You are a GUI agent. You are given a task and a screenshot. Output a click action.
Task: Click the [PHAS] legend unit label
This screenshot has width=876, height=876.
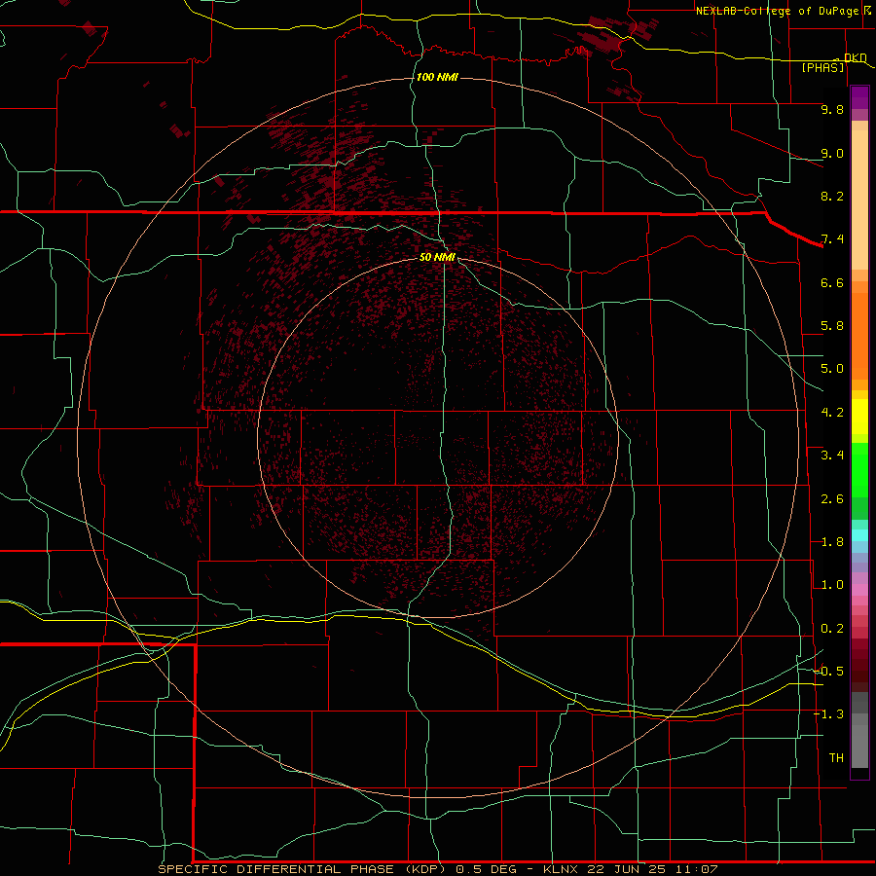pyautogui.click(x=823, y=67)
